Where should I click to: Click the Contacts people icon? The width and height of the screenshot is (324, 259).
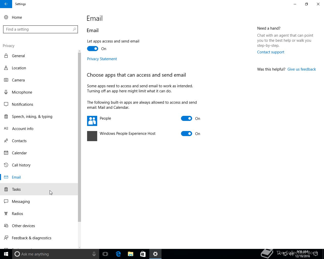(x=6, y=141)
